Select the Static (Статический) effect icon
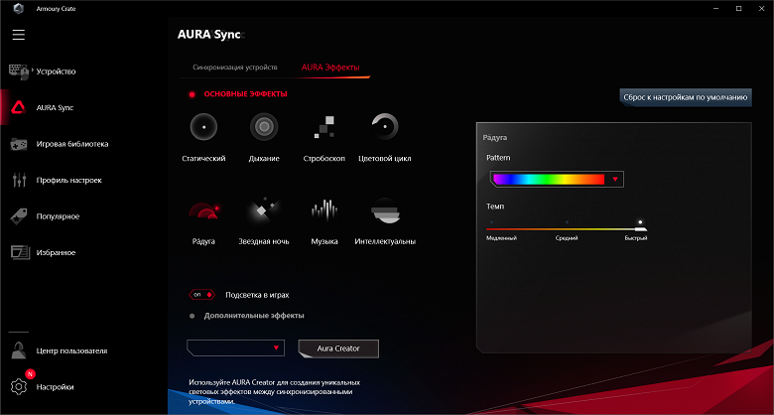This screenshot has width=774, height=415. 203,127
